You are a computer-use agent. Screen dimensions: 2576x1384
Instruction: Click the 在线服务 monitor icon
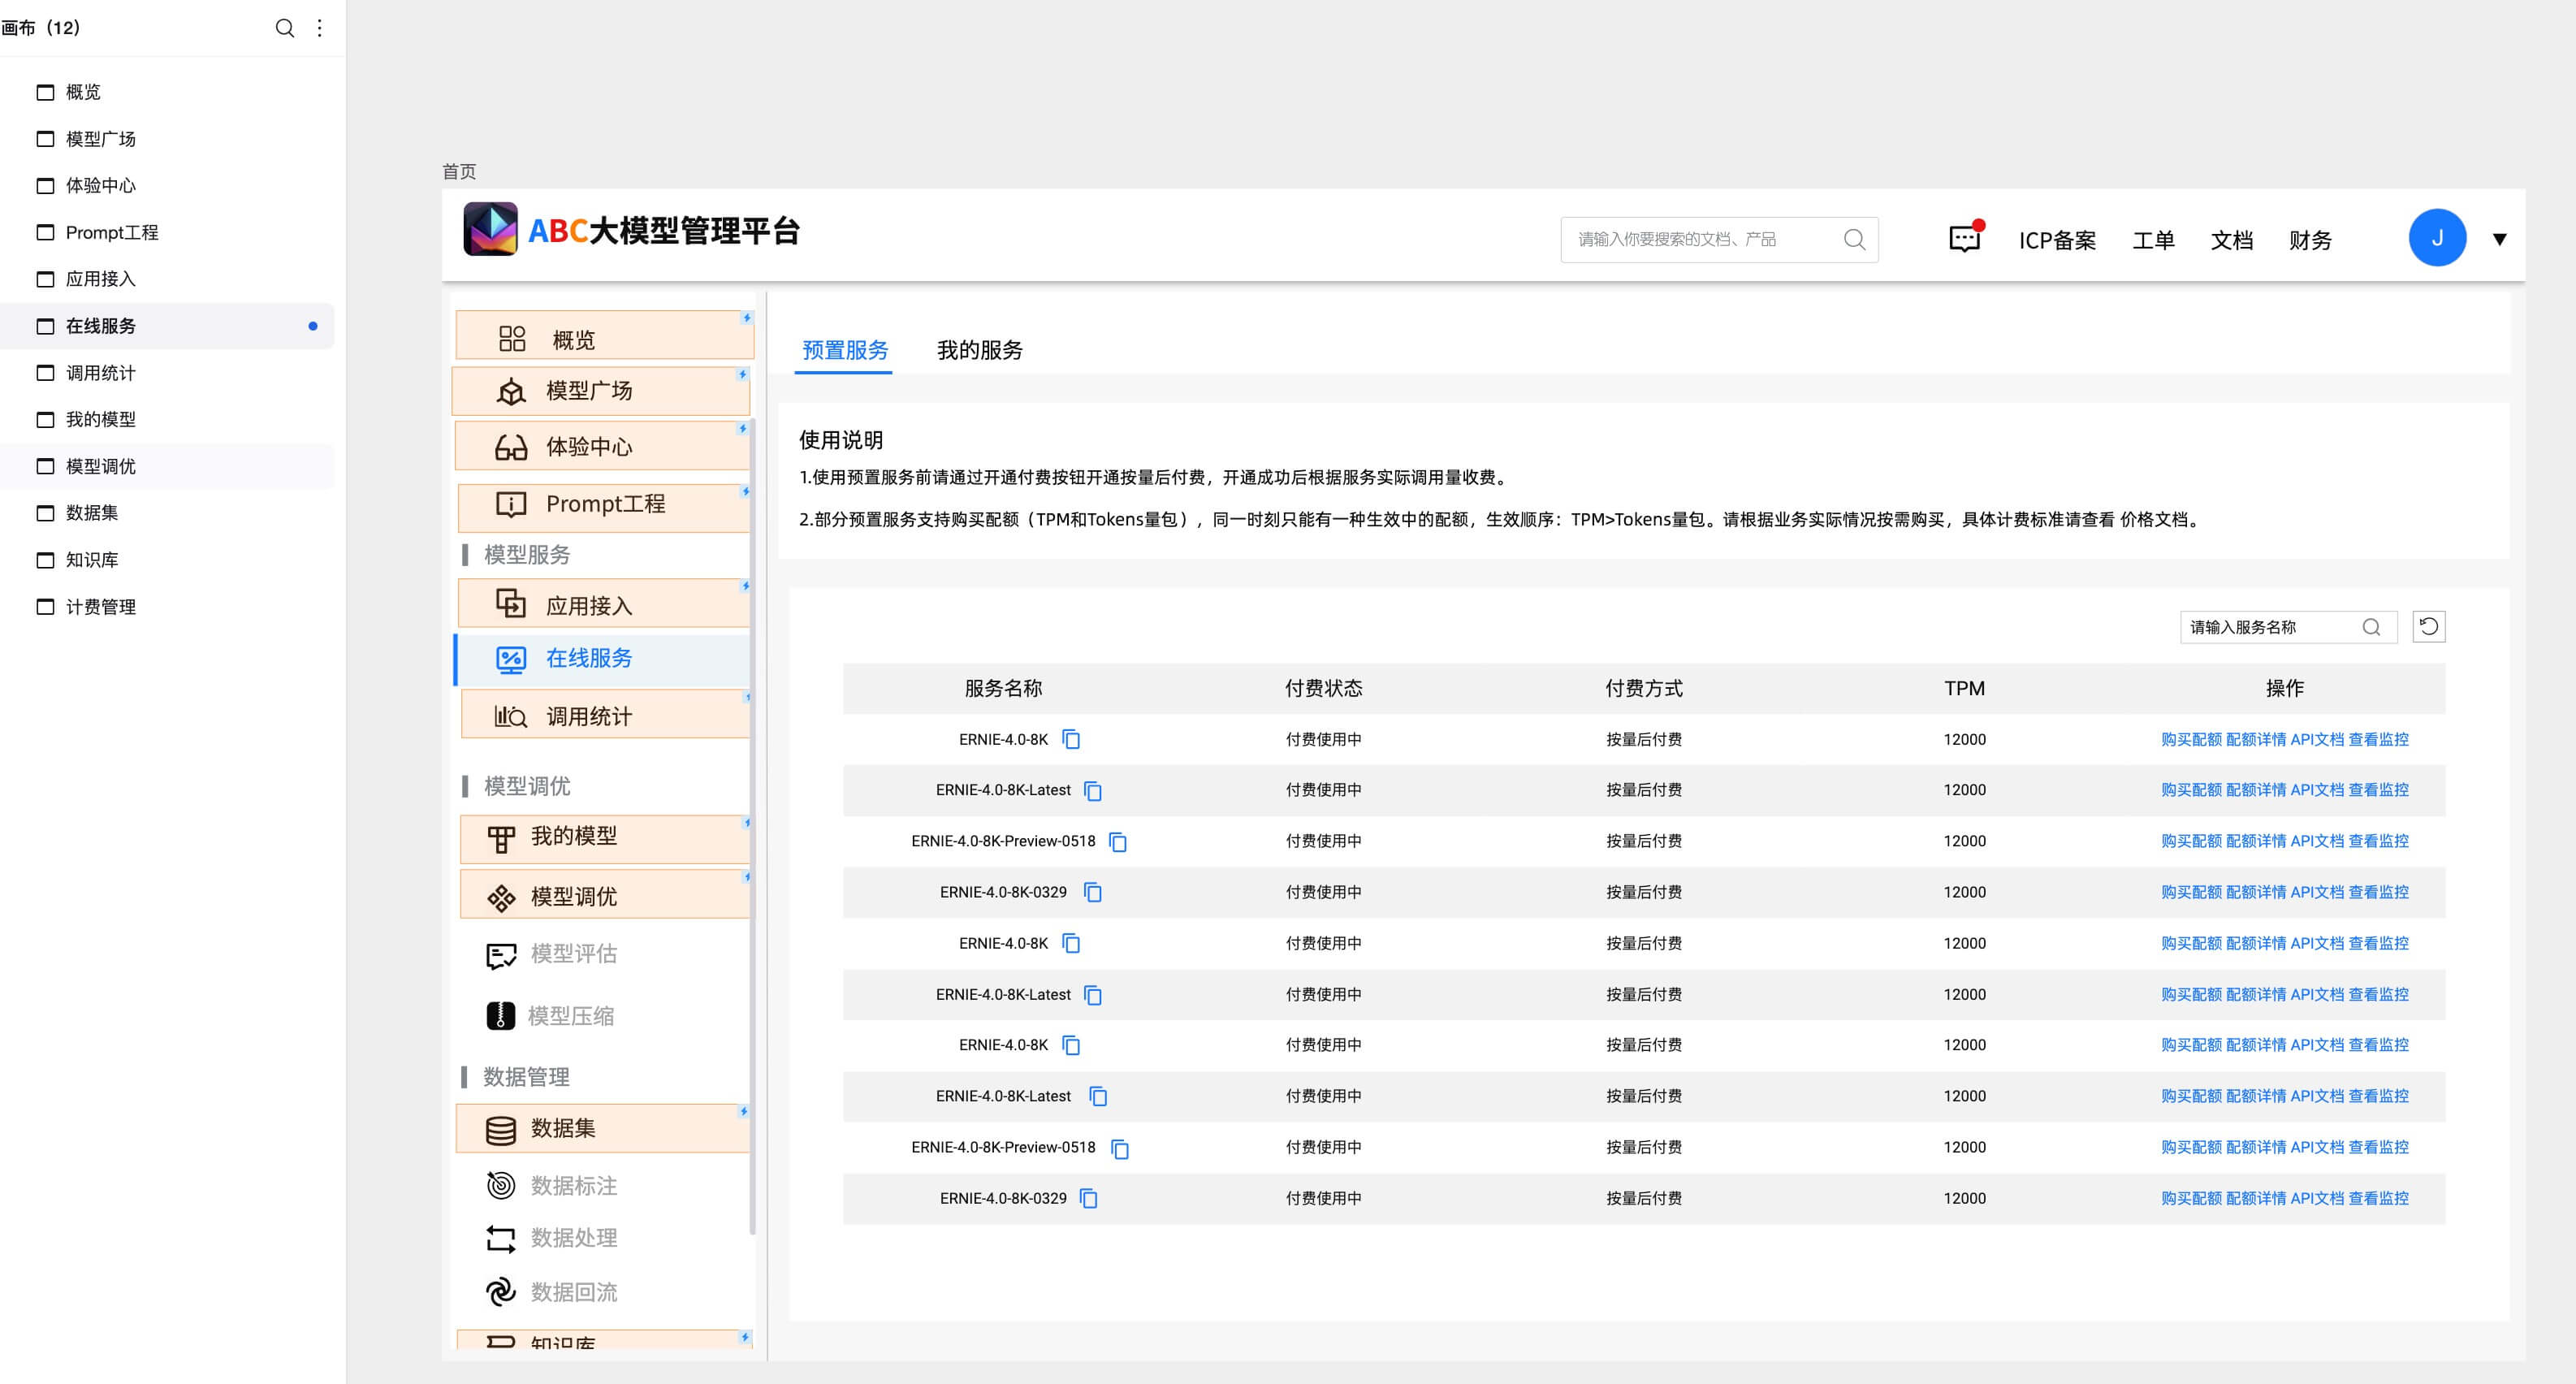click(511, 659)
